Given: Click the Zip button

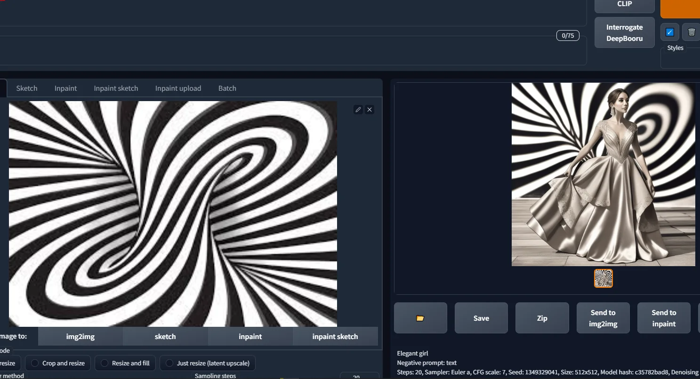Looking at the screenshot, I should coord(542,318).
